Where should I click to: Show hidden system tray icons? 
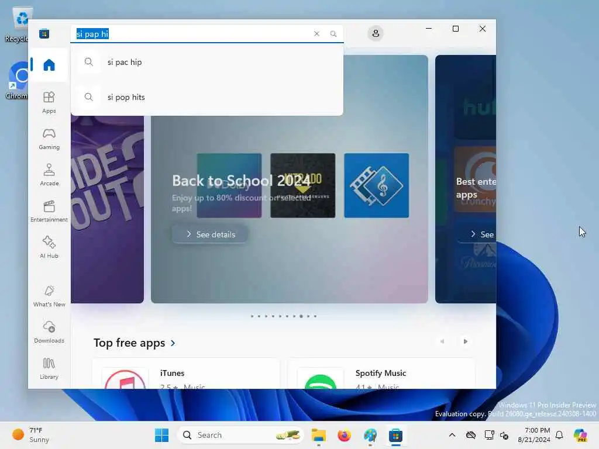click(x=452, y=435)
